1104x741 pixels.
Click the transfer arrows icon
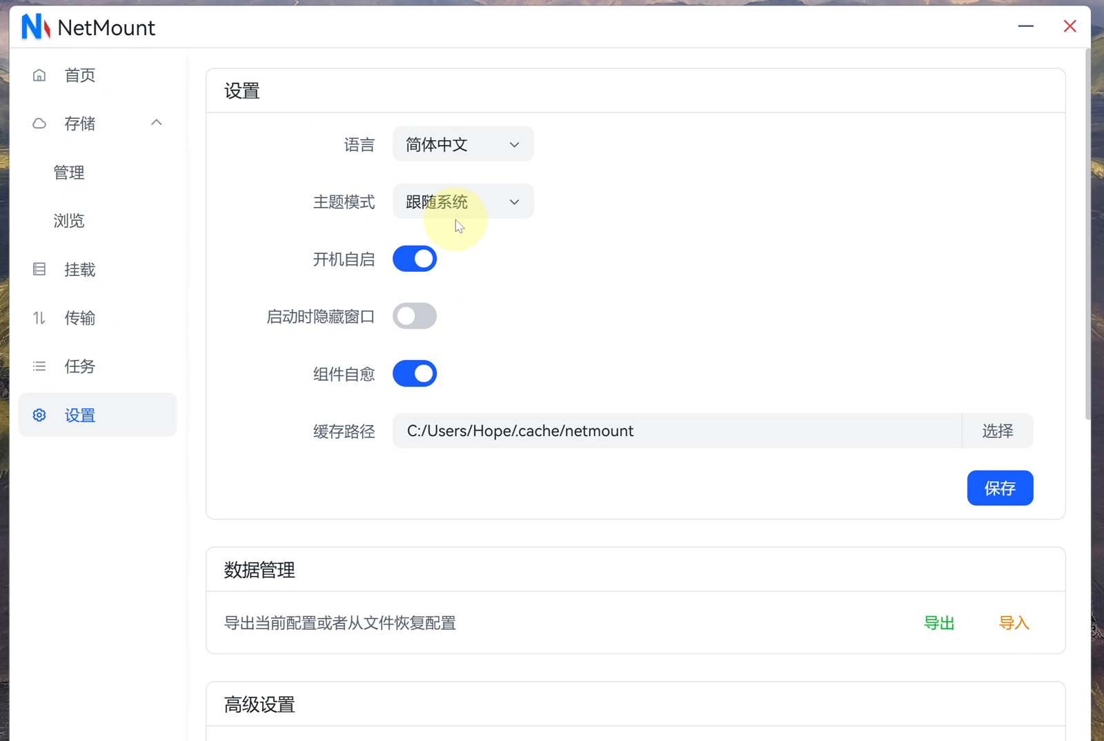[x=39, y=318]
